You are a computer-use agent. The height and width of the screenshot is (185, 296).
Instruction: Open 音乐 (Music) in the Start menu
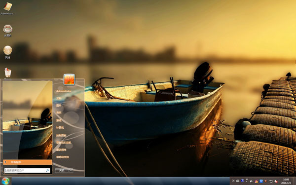click(59, 112)
